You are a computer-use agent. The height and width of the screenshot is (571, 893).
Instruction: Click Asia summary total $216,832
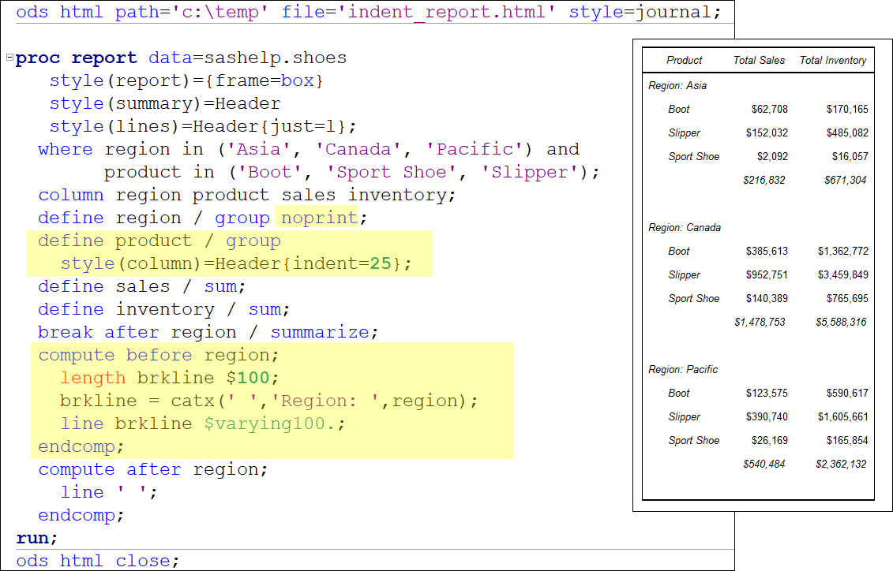(x=764, y=180)
